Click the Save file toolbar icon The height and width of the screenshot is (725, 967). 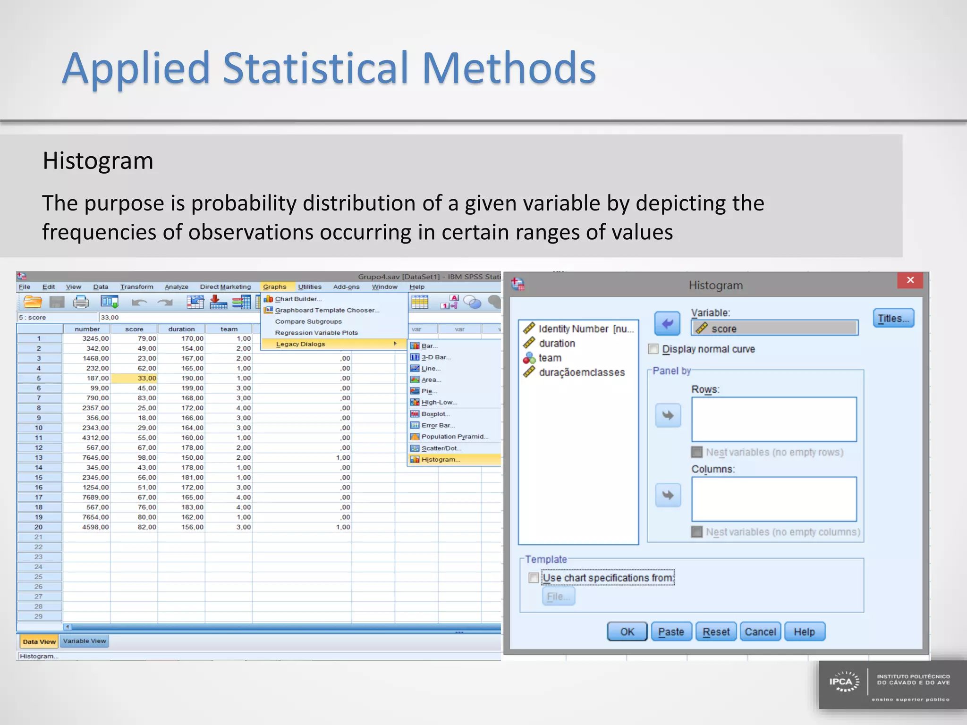point(57,302)
